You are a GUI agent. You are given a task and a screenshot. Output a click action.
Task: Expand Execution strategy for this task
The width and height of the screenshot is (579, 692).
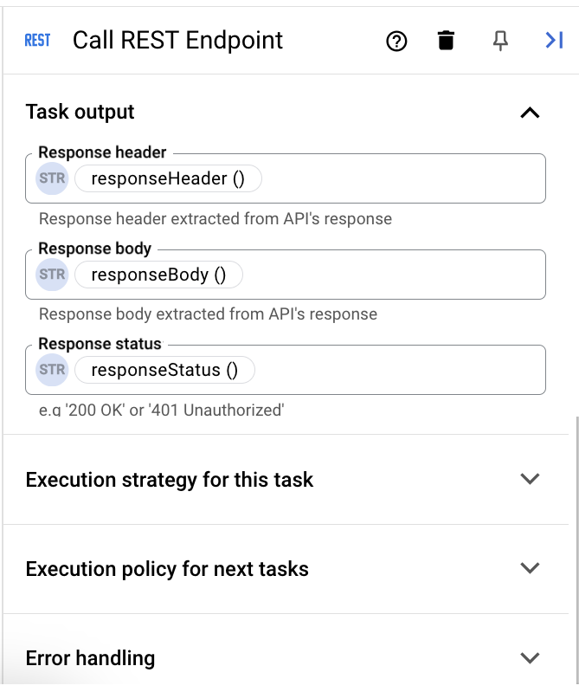point(530,479)
